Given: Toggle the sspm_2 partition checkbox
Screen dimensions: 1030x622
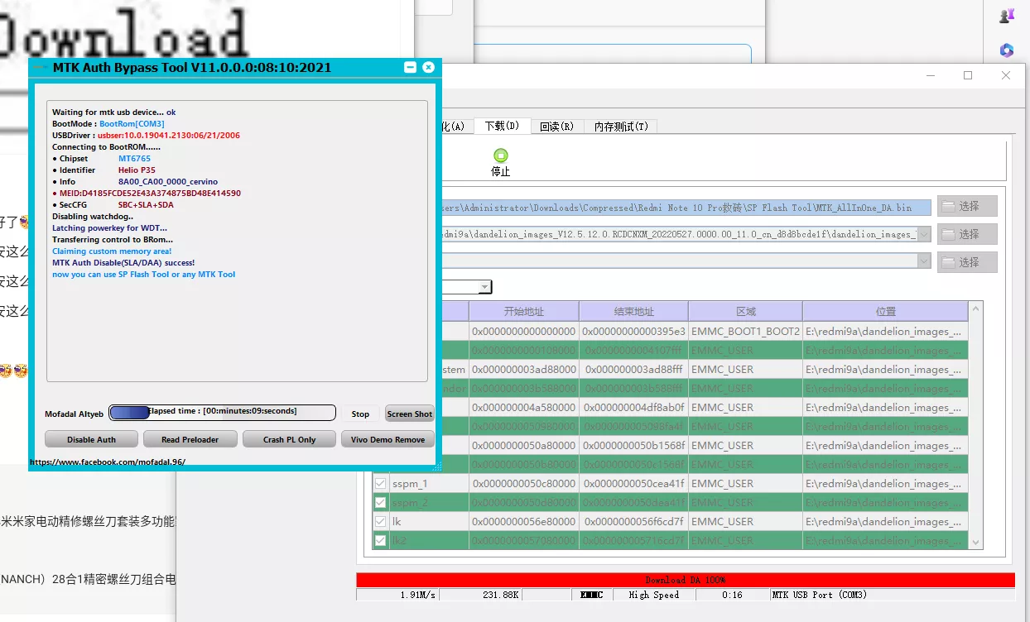Looking at the screenshot, I should 380,502.
